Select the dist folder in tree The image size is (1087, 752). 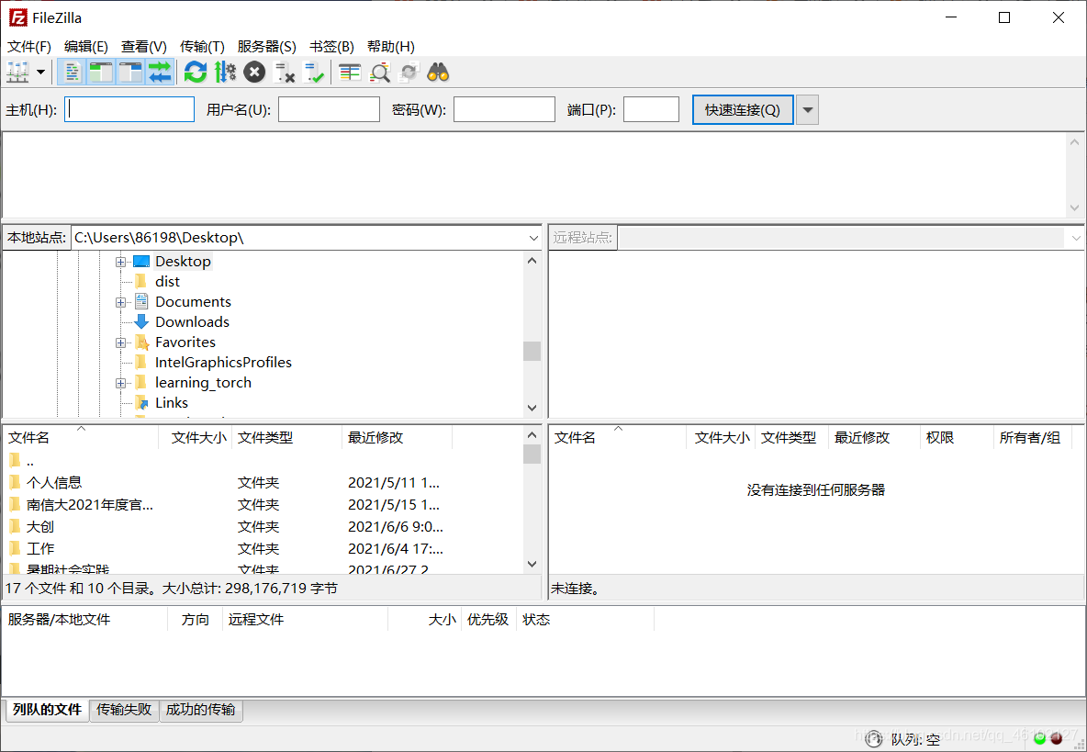tap(167, 281)
